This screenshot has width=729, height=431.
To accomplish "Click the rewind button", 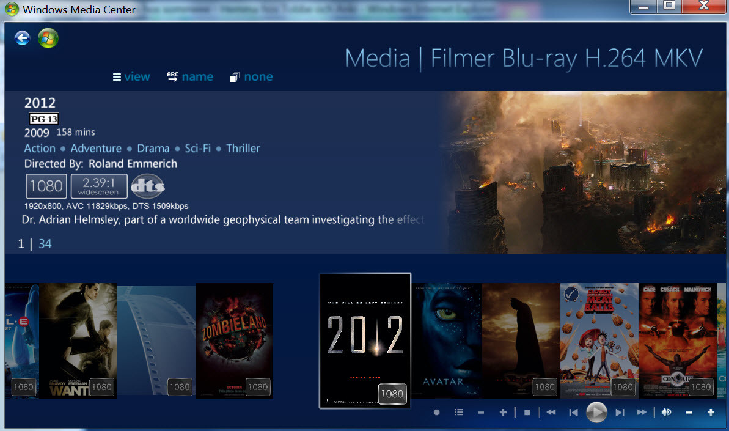I will coord(551,413).
